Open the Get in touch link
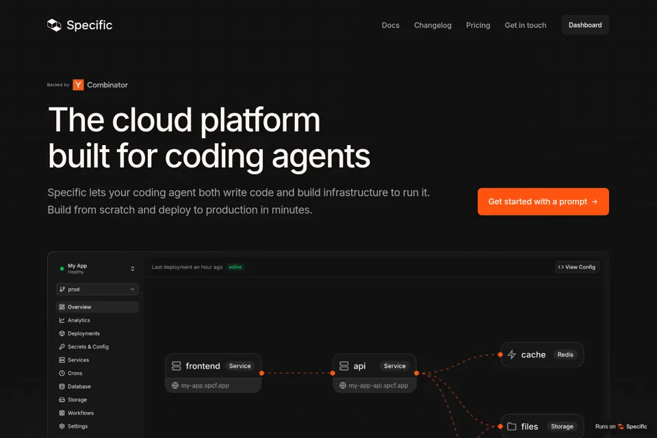 coord(526,25)
